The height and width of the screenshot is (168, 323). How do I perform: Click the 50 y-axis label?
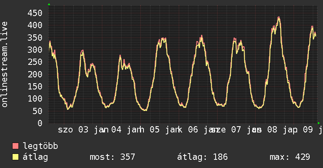(x=38, y=111)
